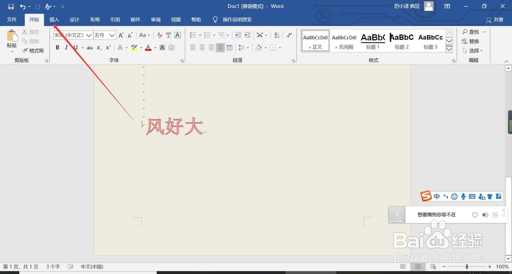
Task: Decrease paragraph indent
Action: coord(238,35)
